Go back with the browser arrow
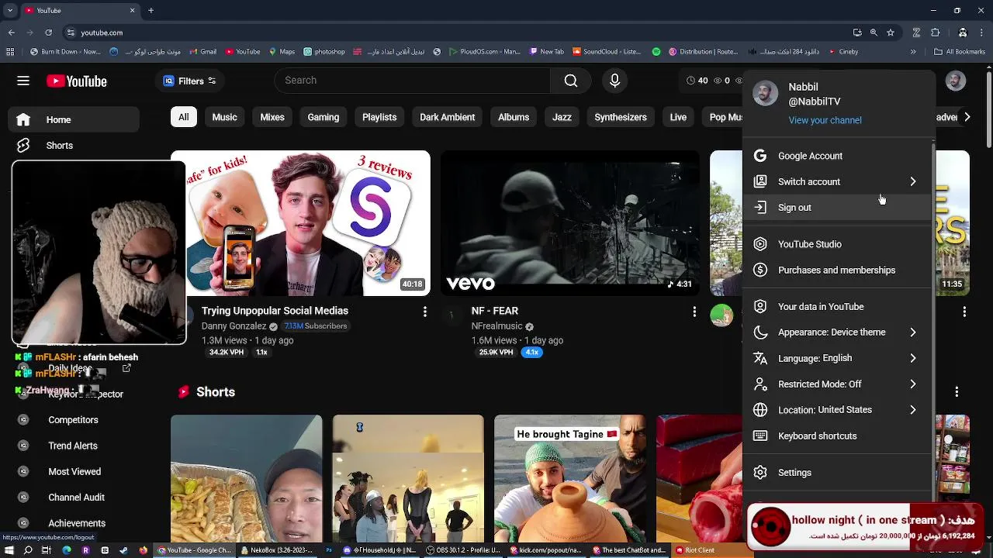This screenshot has height=558, width=993. (x=11, y=33)
